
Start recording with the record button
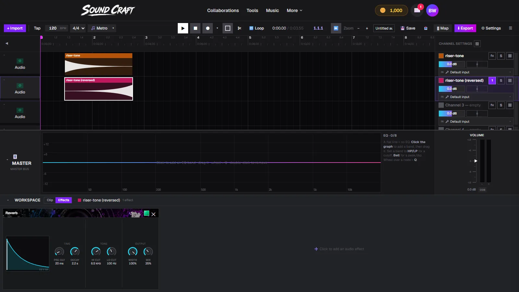tap(208, 28)
